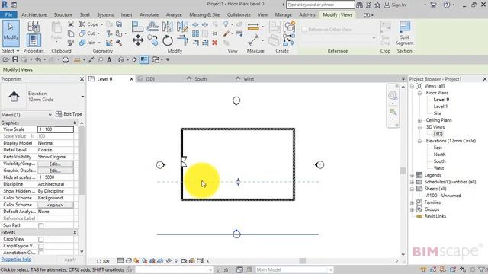Select the Mirror Draw Axis tool
The image size is (488, 274).
pos(182,27)
